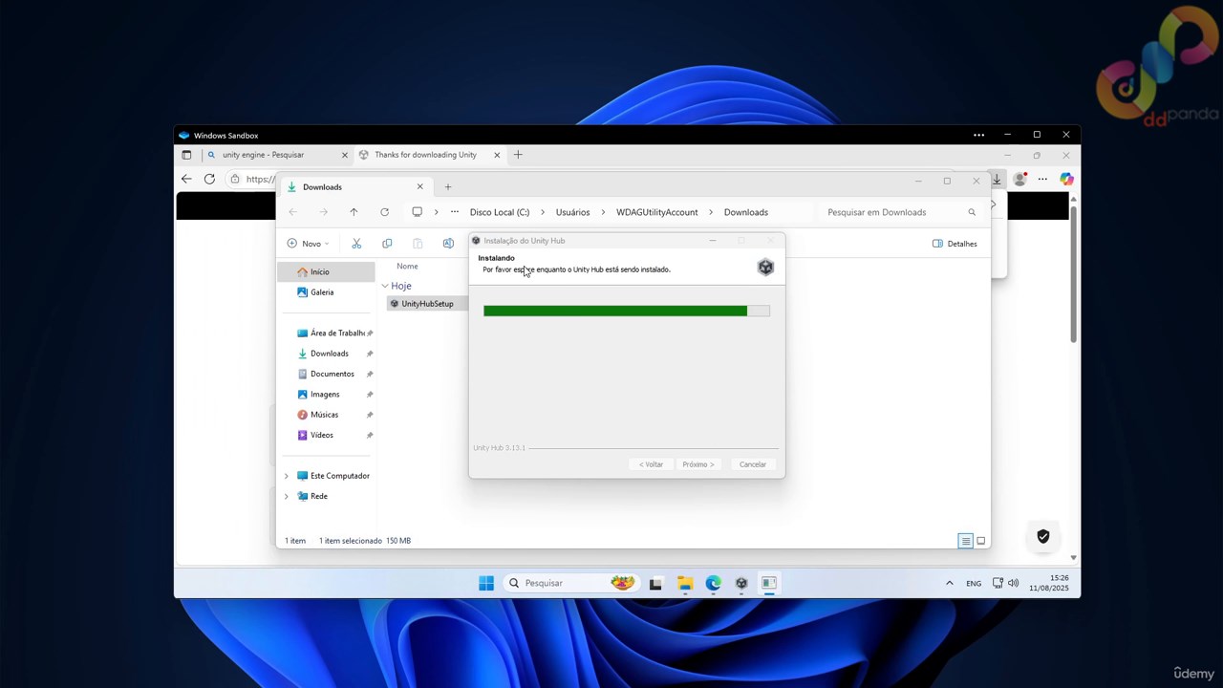This screenshot has width=1223, height=688.
Task: Collapse the Hoje group in file list
Action: [385, 286]
